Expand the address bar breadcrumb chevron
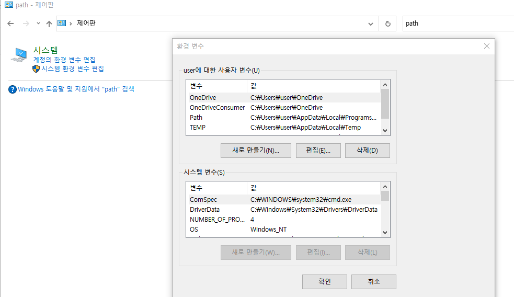This screenshot has width=514, height=297. tap(71, 24)
